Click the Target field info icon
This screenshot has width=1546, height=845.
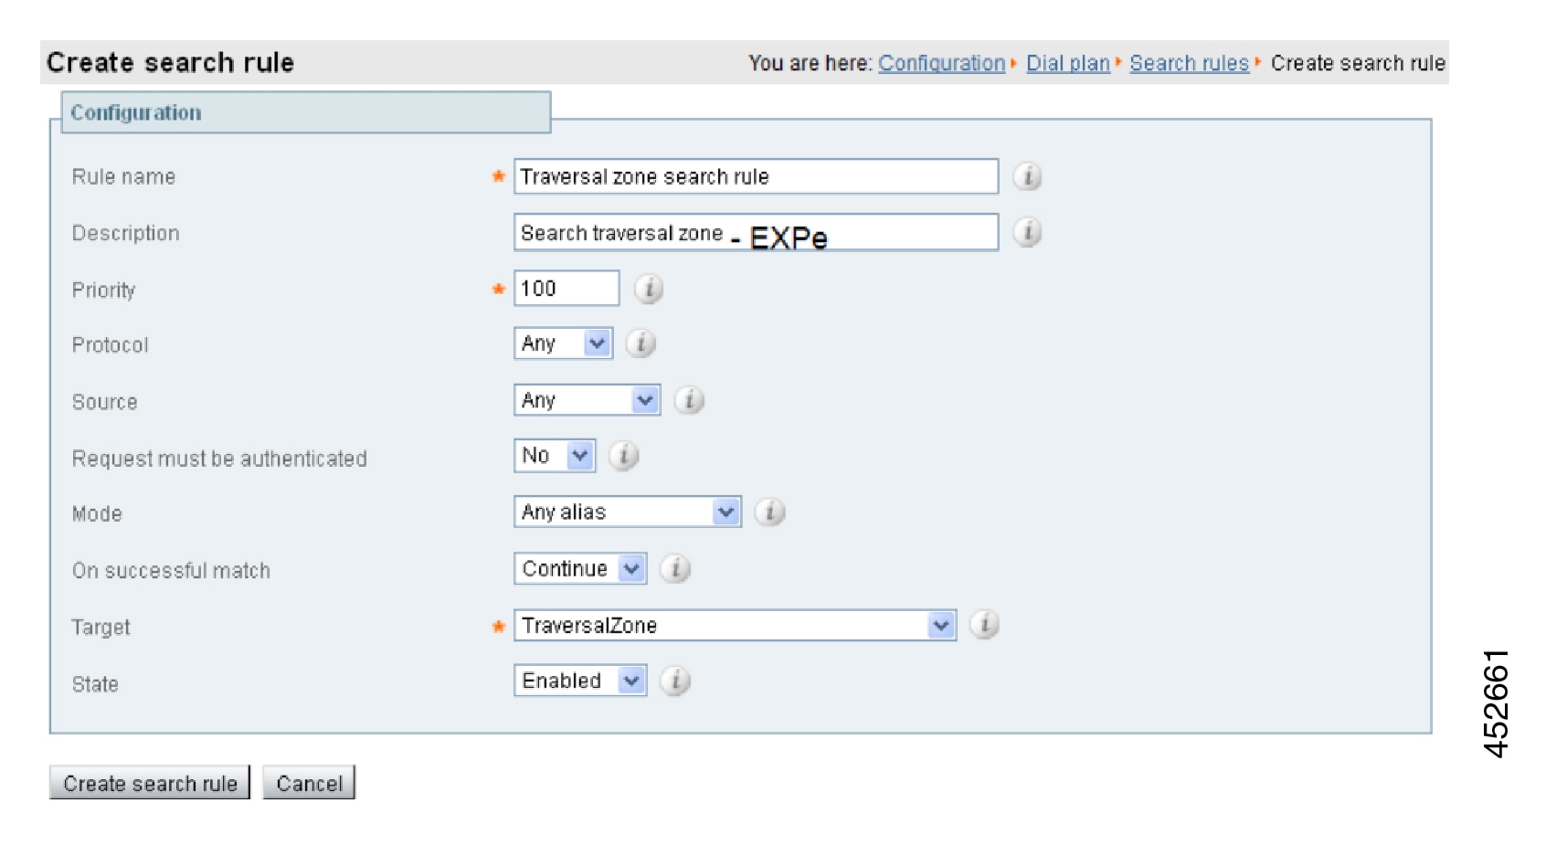tap(984, 625)
